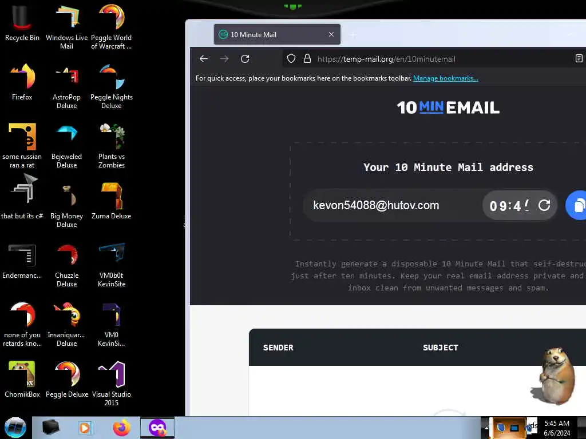Click the network monitor tray icon

514,428
